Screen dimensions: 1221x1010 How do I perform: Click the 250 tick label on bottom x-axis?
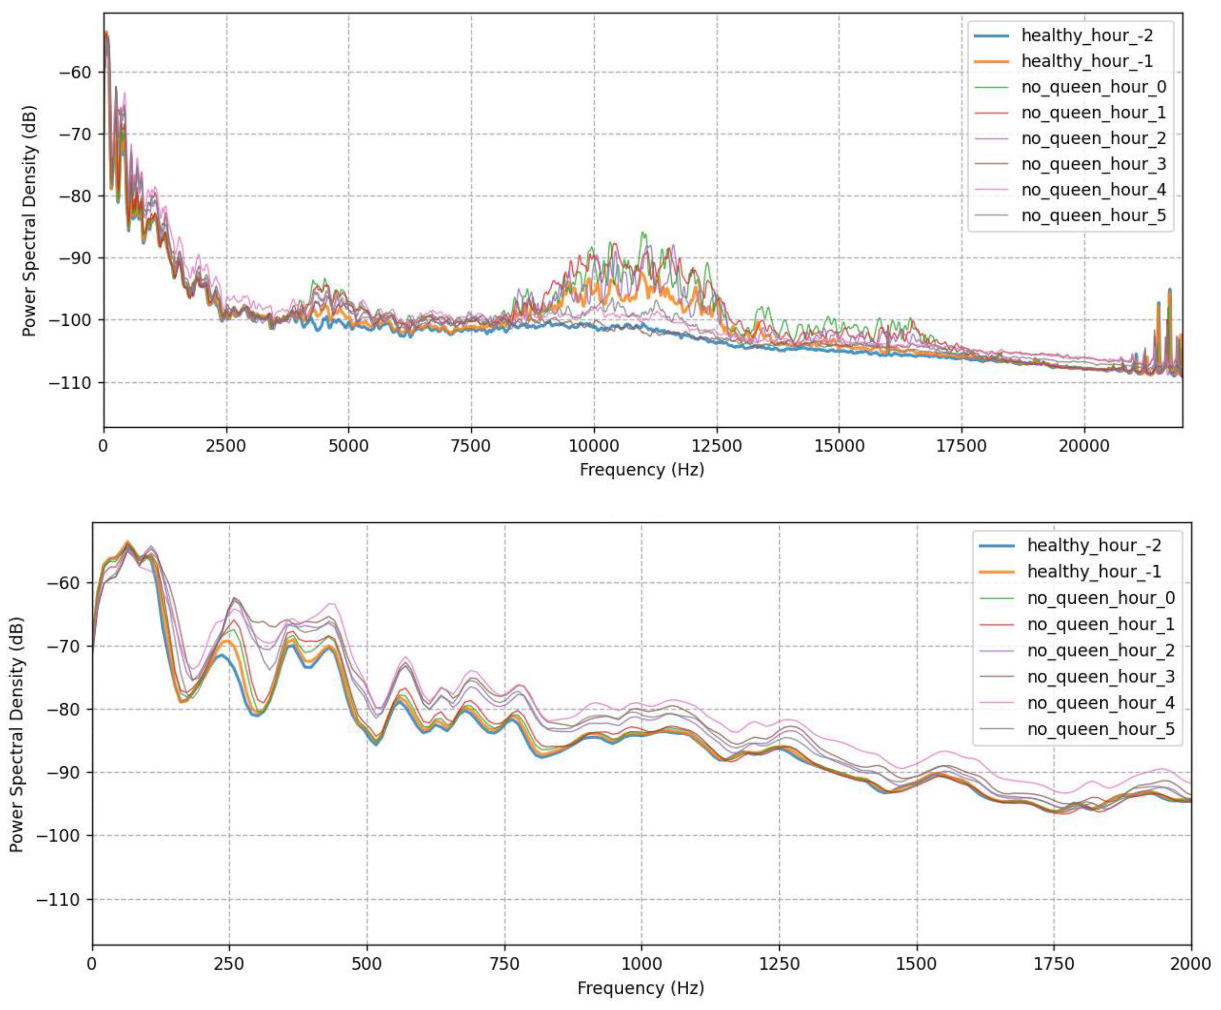coord(229,964)
